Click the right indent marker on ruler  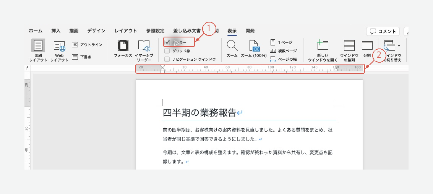point(336,70)
